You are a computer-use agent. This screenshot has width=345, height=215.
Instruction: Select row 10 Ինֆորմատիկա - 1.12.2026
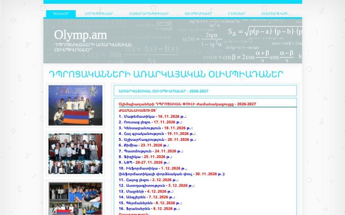[153, 168]
